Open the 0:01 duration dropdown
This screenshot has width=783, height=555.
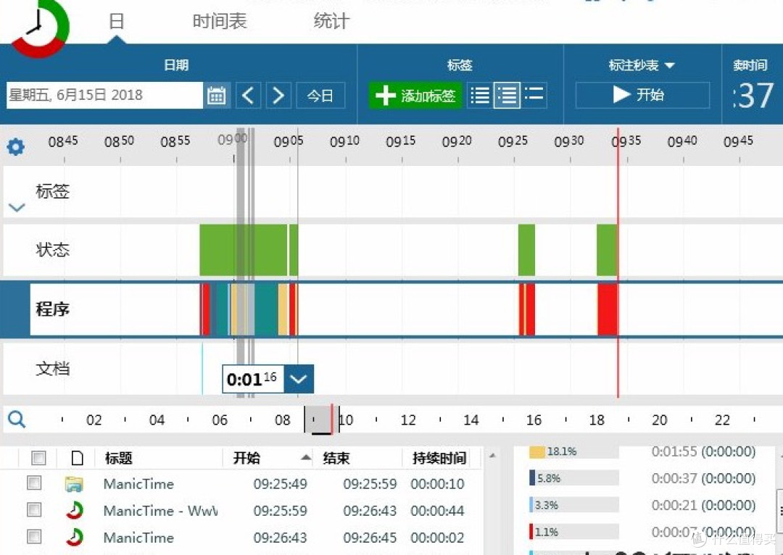(299, 378)
